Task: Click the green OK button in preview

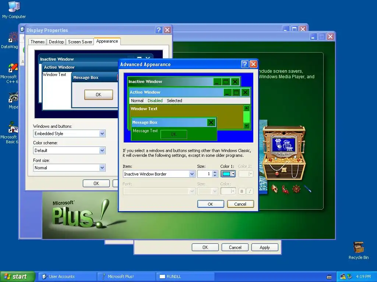Action: click(174, 134)
